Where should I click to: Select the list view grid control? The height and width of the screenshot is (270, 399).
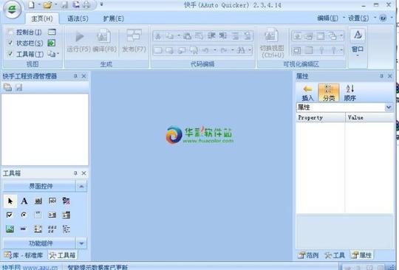pos(52,229)
